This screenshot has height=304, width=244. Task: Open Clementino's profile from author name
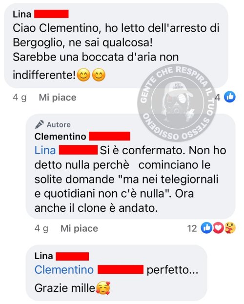(61, 137)
